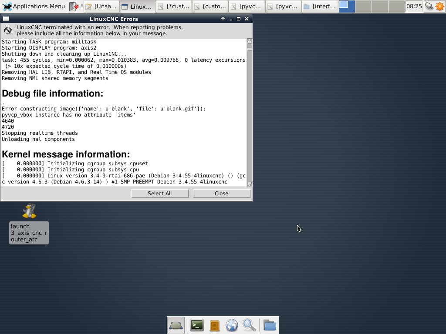446x334 pixels.
Task: Close the LinuxCNC Errors window with titlebar X
Action: [247, 19]
